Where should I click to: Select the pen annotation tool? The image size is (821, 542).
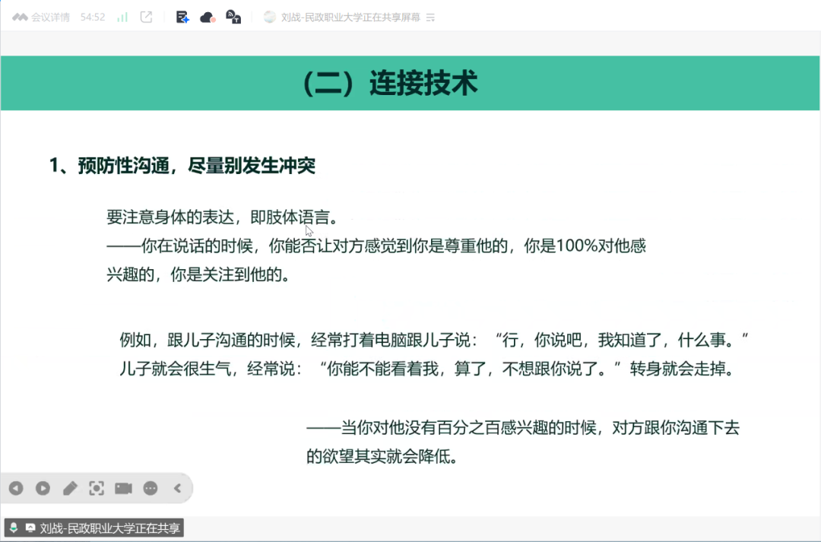[x=70, y=488]
